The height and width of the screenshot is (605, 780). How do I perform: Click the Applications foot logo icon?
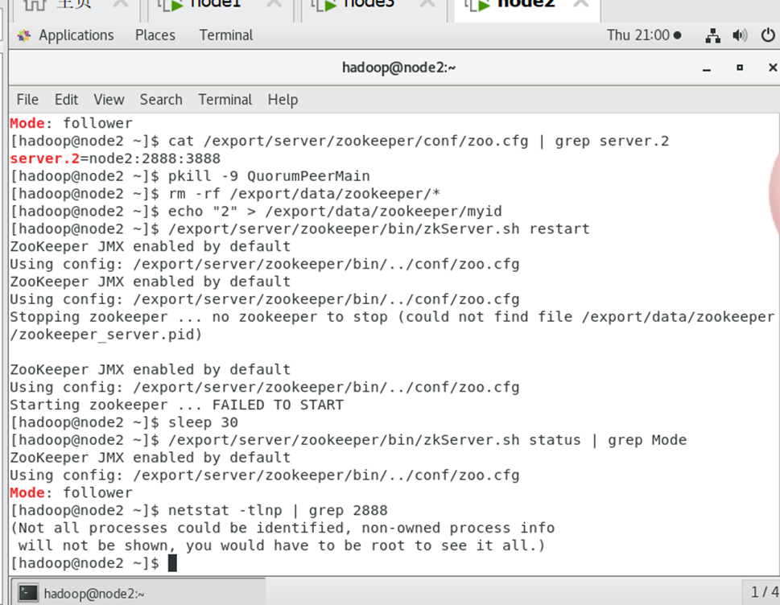click(x=24, y=35)
